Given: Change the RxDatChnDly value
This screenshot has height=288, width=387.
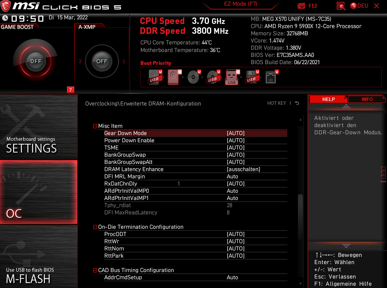Looking at the screenshot, I should (x=236, y=184).
